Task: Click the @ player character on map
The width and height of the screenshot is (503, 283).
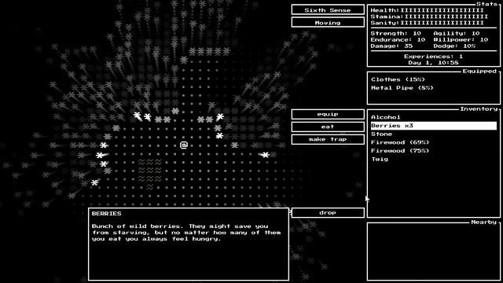Action: [184, 145]
